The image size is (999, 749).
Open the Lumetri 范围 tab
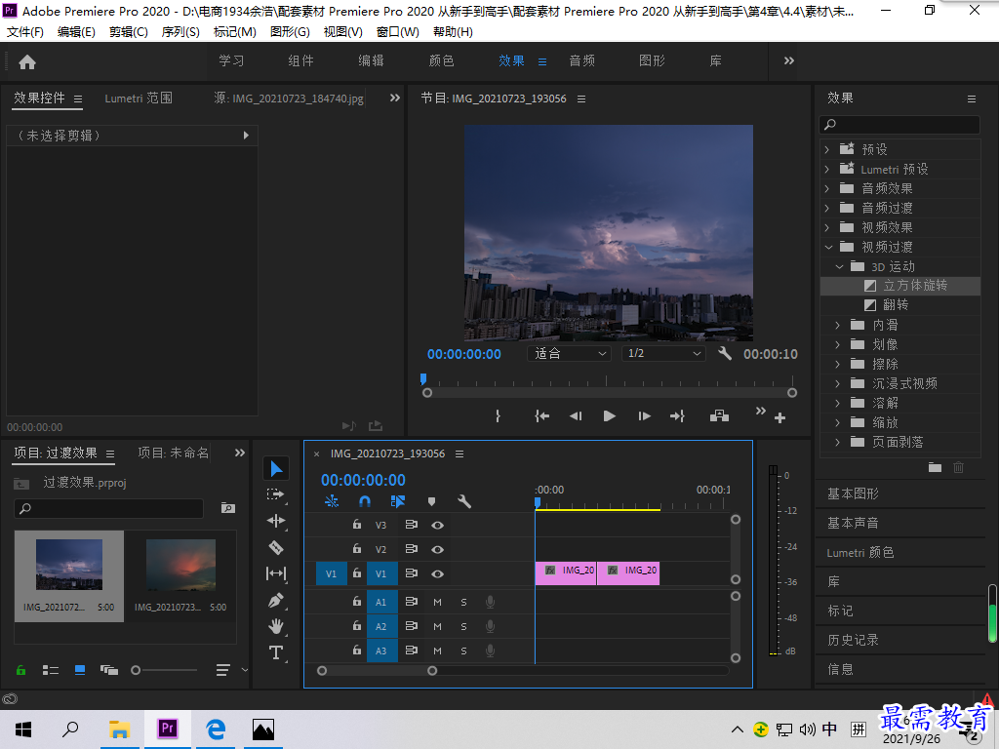[x=139, y=99]
